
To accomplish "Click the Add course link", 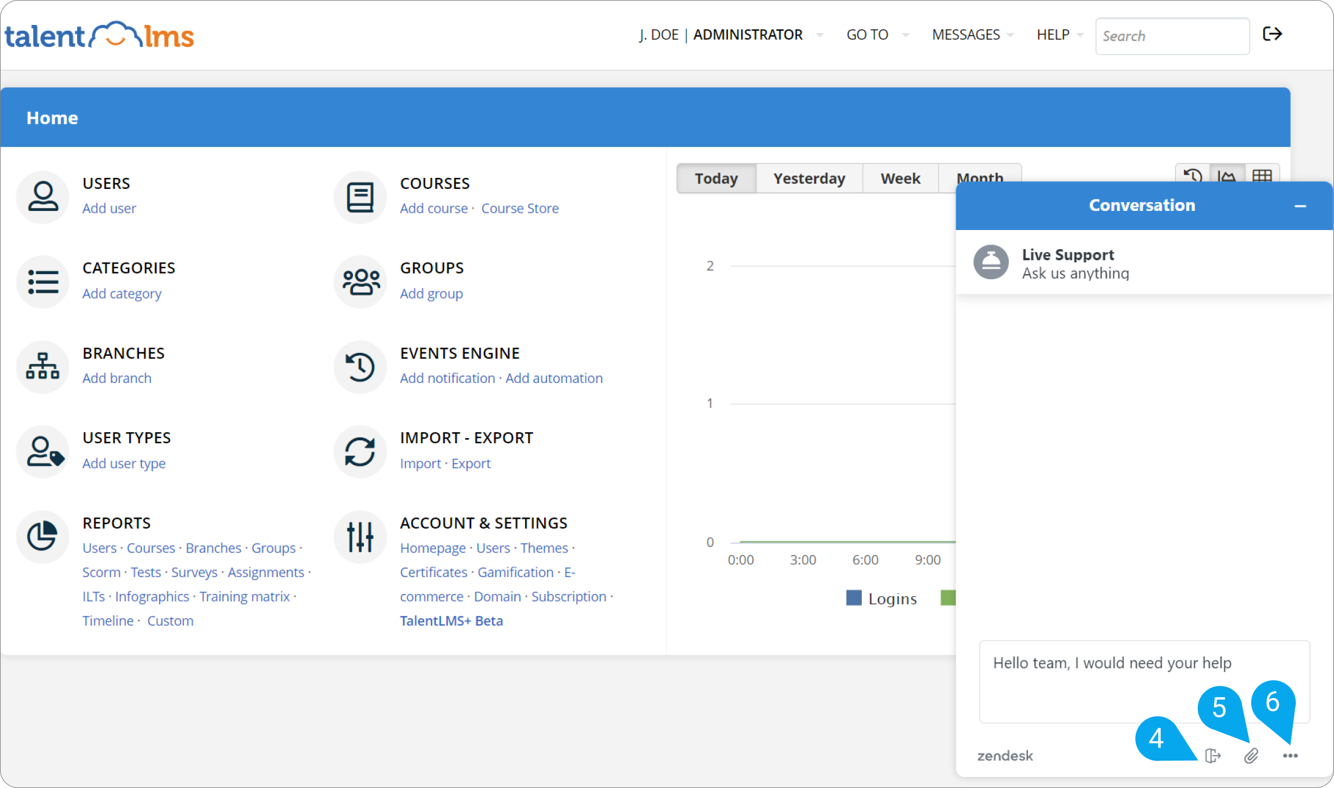I will tap(433, 209).
